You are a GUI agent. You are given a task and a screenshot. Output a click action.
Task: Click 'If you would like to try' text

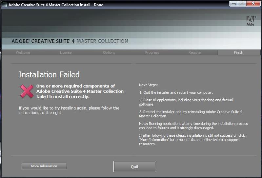69,110
